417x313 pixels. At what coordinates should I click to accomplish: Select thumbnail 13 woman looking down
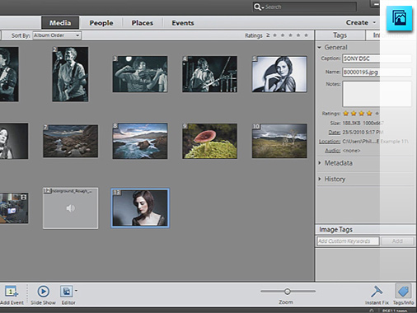point(140,208)
